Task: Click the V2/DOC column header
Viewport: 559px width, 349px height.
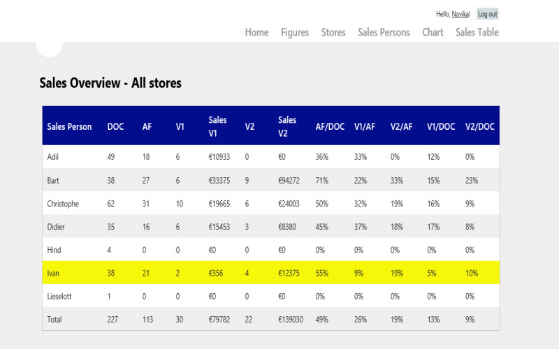Action: 480,127
